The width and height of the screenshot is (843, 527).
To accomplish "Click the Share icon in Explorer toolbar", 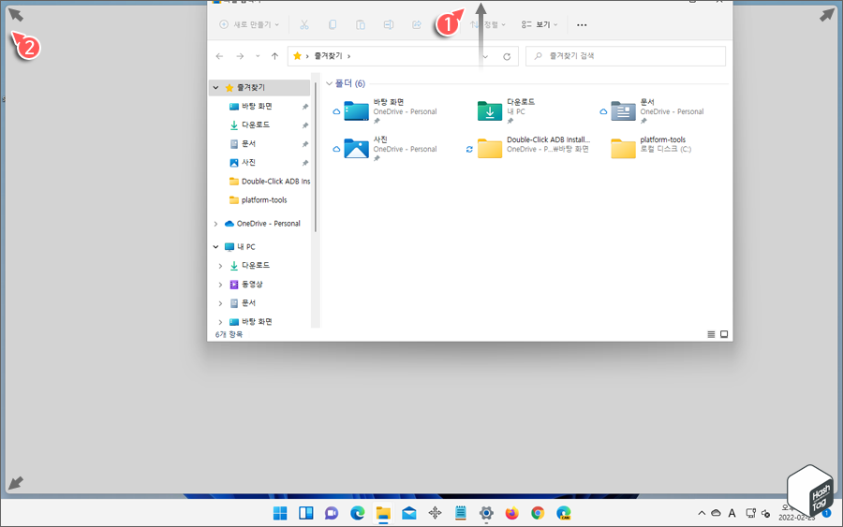I will 417,24.
